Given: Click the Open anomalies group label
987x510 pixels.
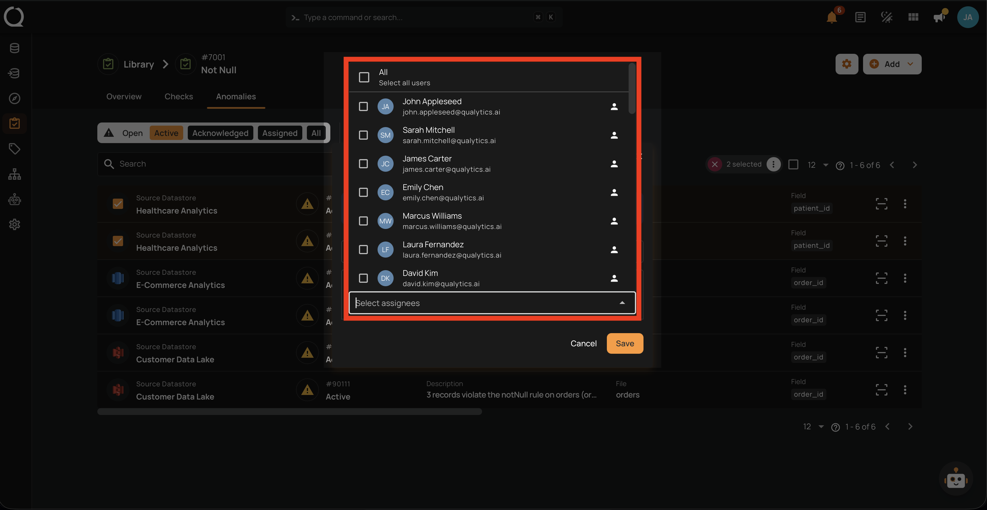Looking at the screenshot, I should coord(132,133).
